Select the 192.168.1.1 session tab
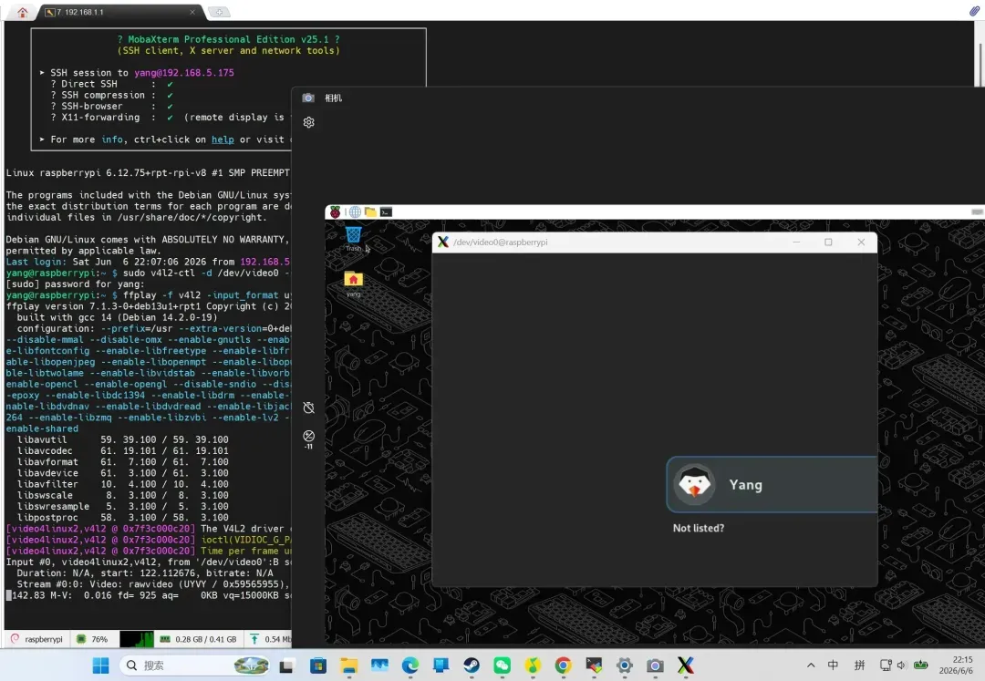The width and height of the screenshot is (985, 681). [x=119, y=12]
